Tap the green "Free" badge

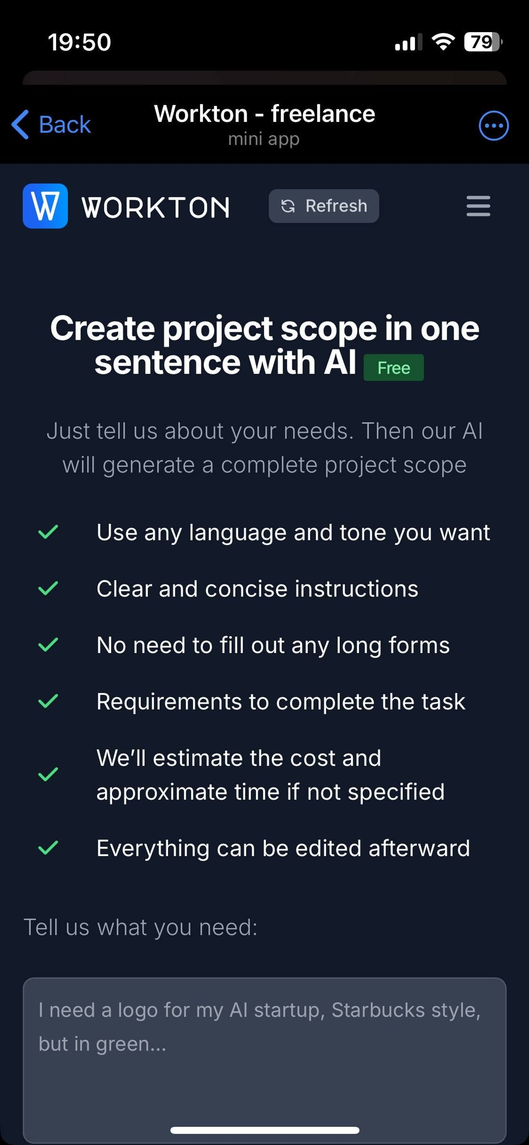point(393,367)
